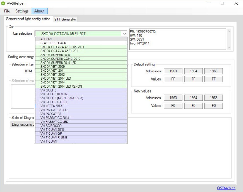The image size is (243, 192).
Task: Select VW TIGUAN R-LINE
Action: coord(81,138)
